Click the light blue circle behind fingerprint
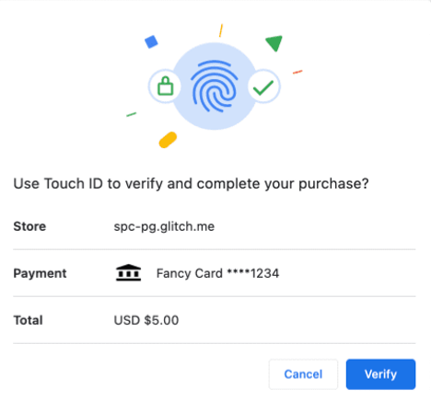431x401 pixels. pos(215,86)
